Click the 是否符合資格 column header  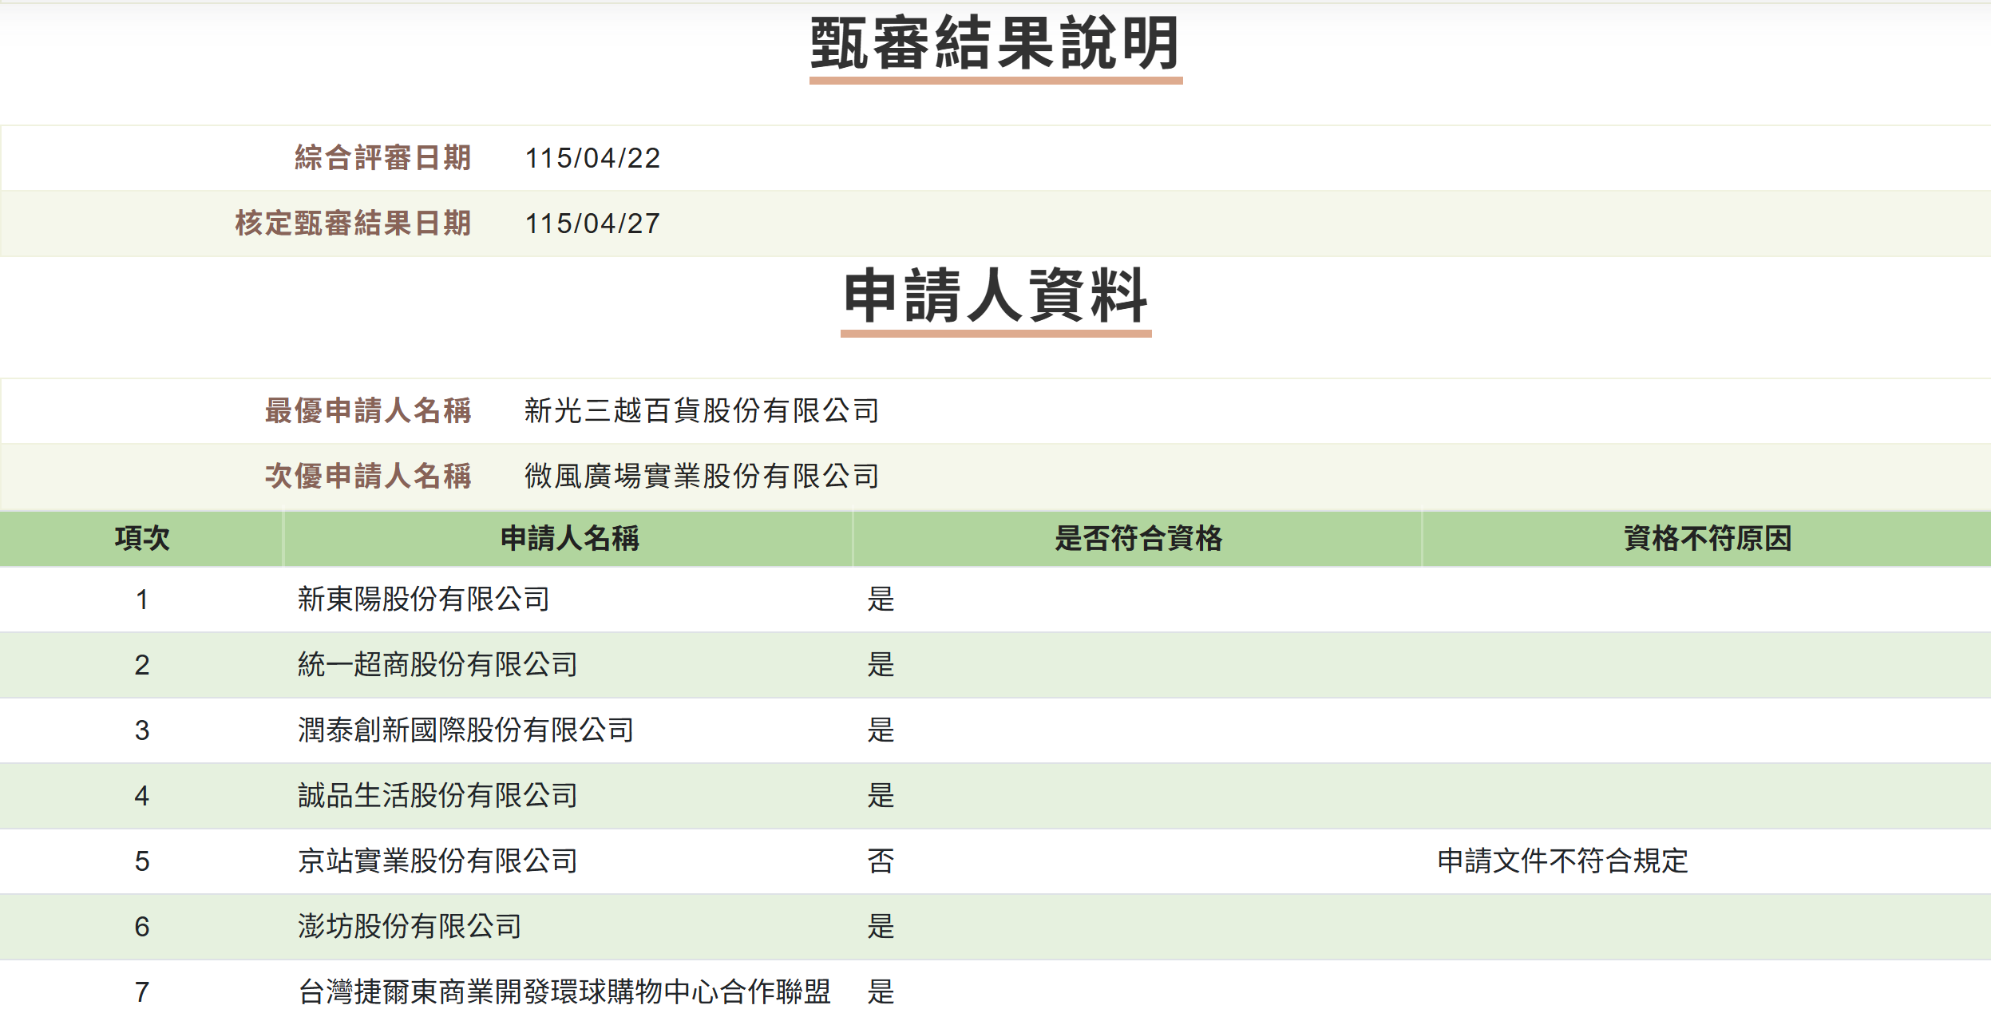coord(1138,538)
